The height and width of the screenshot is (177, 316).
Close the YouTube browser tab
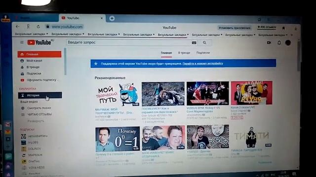102,18
